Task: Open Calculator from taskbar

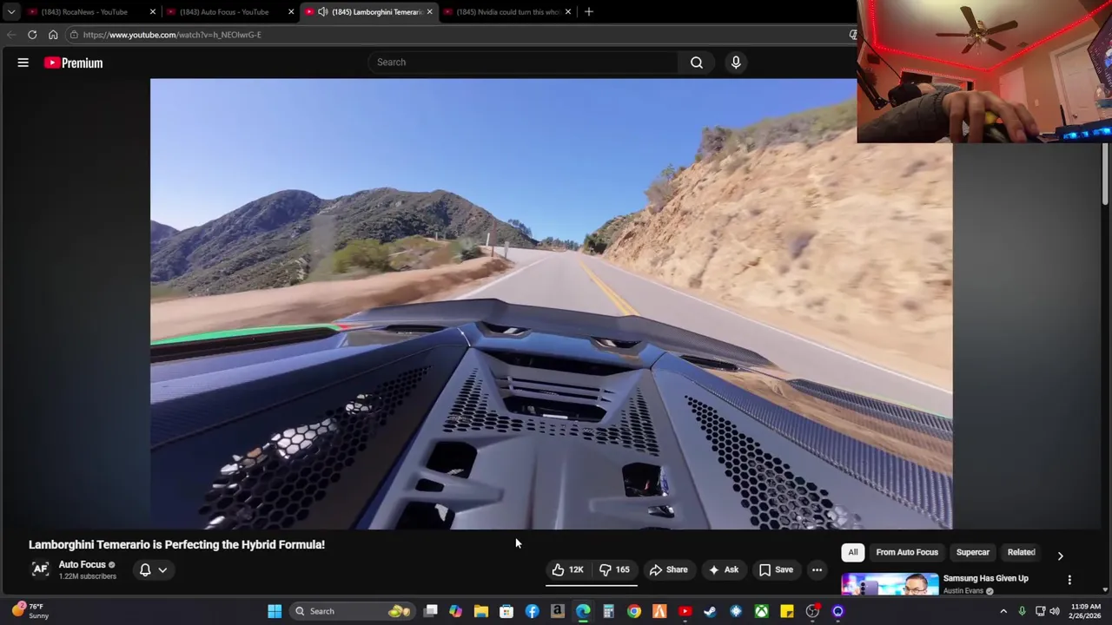Action: (x=608, y=611)
